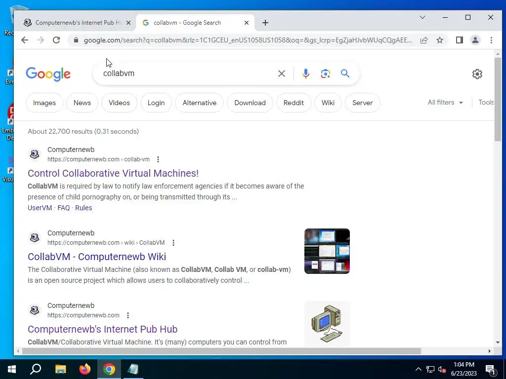Open File Explorer from taskbar

tap(60, 369)
